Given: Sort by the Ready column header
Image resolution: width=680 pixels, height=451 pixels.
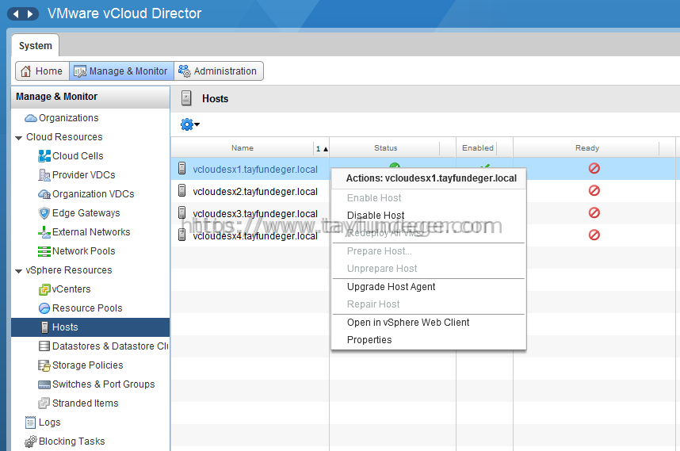Looking at the screenshot, I should click(x=587, y=148).
